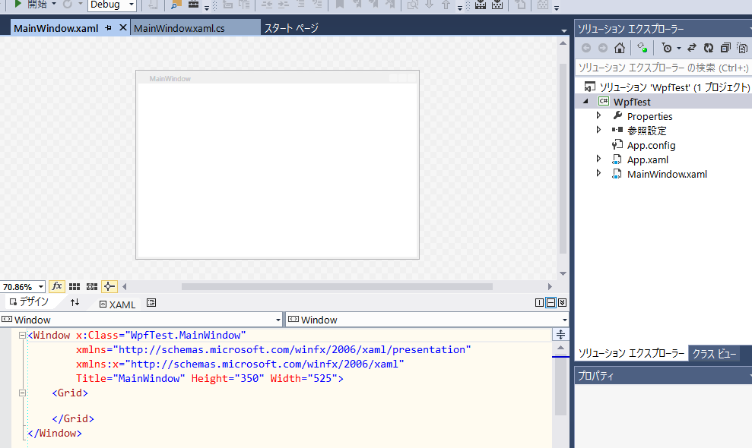Open the pending changes filter dropdown arrow
The height and width of the screenshot is (448, 752).
678,49
